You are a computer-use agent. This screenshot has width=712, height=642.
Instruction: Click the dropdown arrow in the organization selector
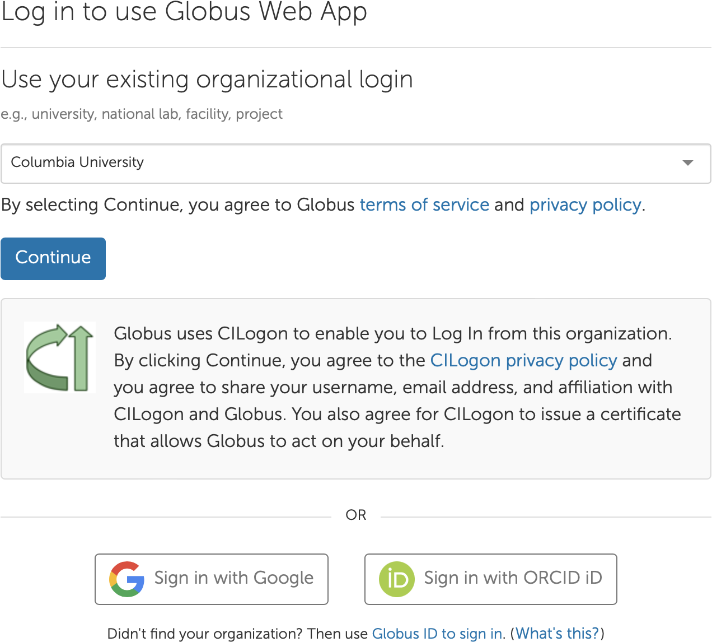(x=688, y=163)
